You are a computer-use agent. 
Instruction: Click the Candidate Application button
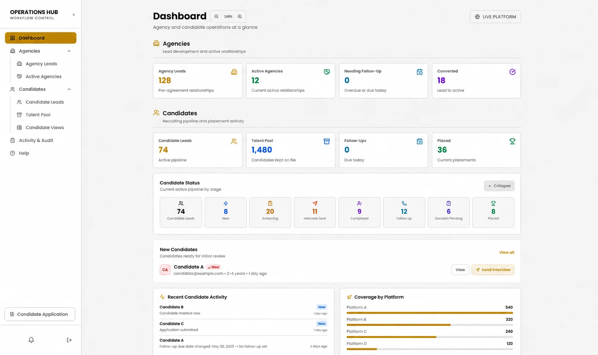[40, 314]
